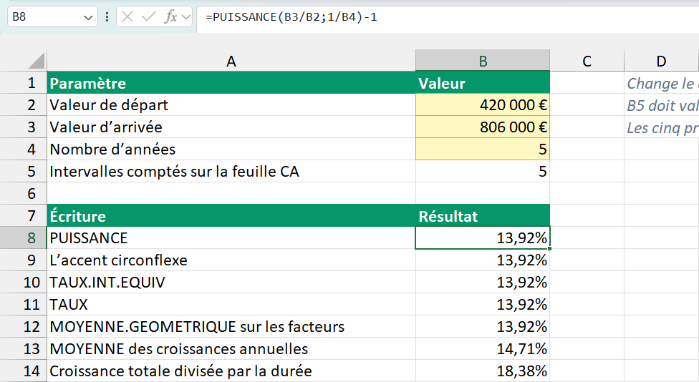The width and height of the screenshot is (699, 382).
Task: Select column C header
Action: coord(587,61)
